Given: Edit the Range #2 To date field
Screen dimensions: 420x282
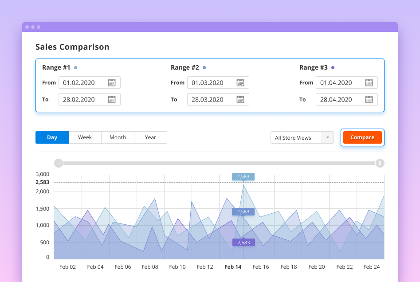Looking at the screenshot, I should tap(212, 100).
